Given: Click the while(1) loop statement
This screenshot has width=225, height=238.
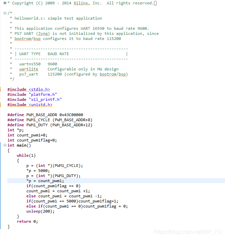Looking at the screenshot, I should 26,155.
